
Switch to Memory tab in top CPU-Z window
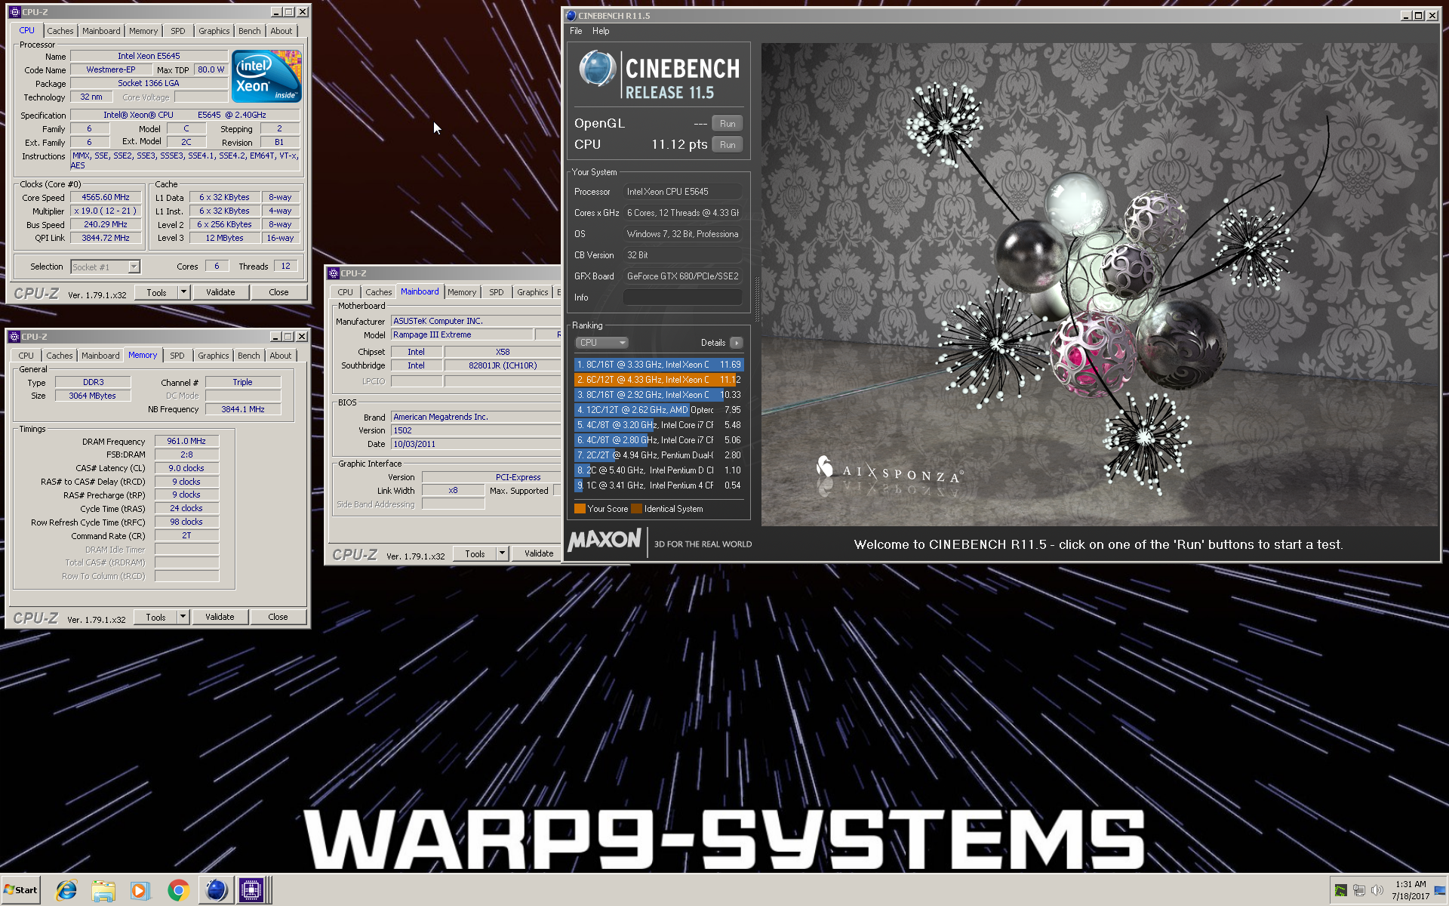tap(143, 31)
